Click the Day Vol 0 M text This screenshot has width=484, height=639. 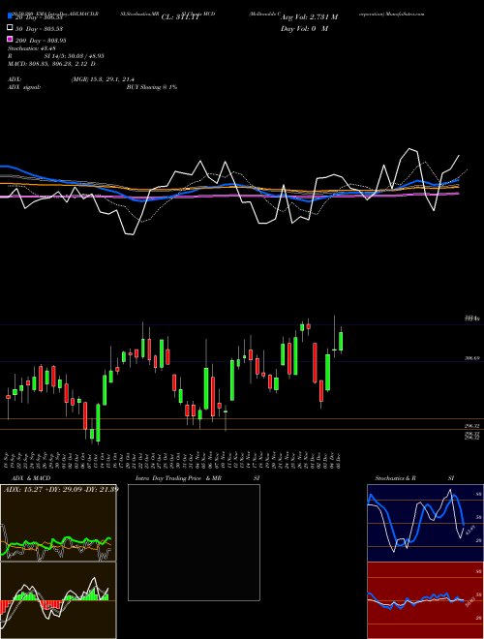tap(304, 28)
